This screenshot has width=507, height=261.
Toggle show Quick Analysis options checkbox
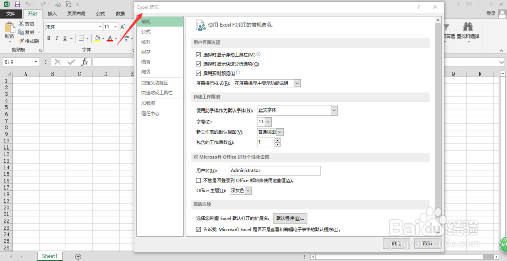point(199,64)
